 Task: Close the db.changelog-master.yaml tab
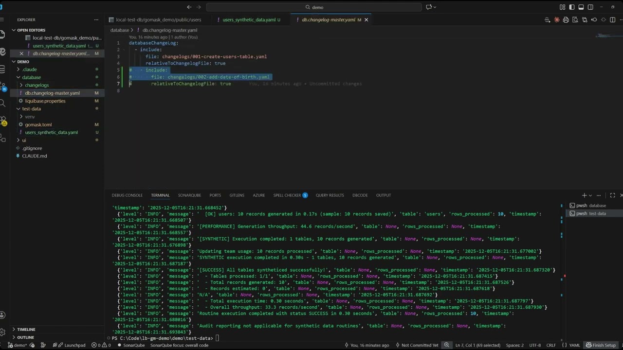(366, 20)
